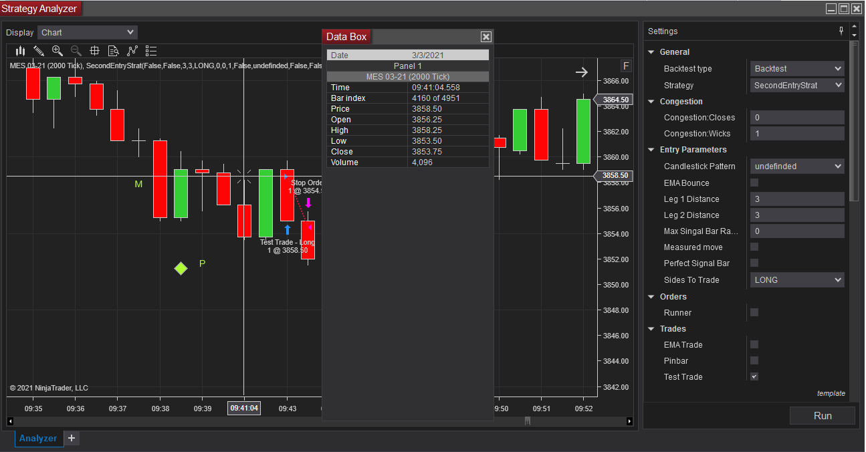Enable the Measured move checkbox
Image resolution: width=866 pixels, height=452 pixels.
coord(754,247)
